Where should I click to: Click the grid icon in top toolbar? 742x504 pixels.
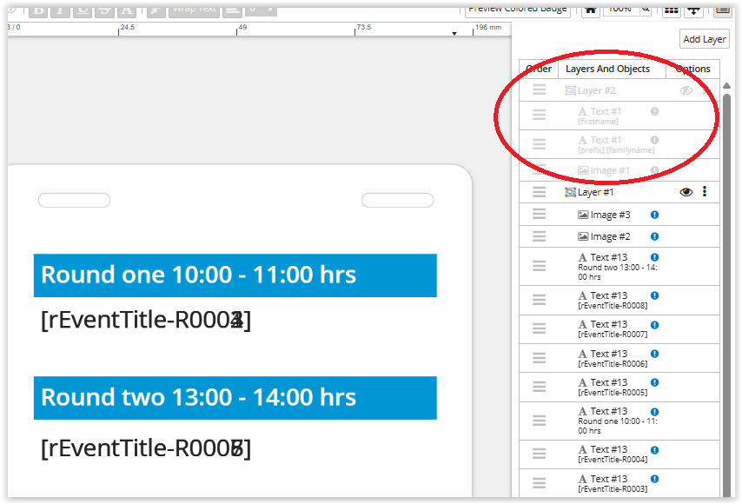click(x=671, y=9)
